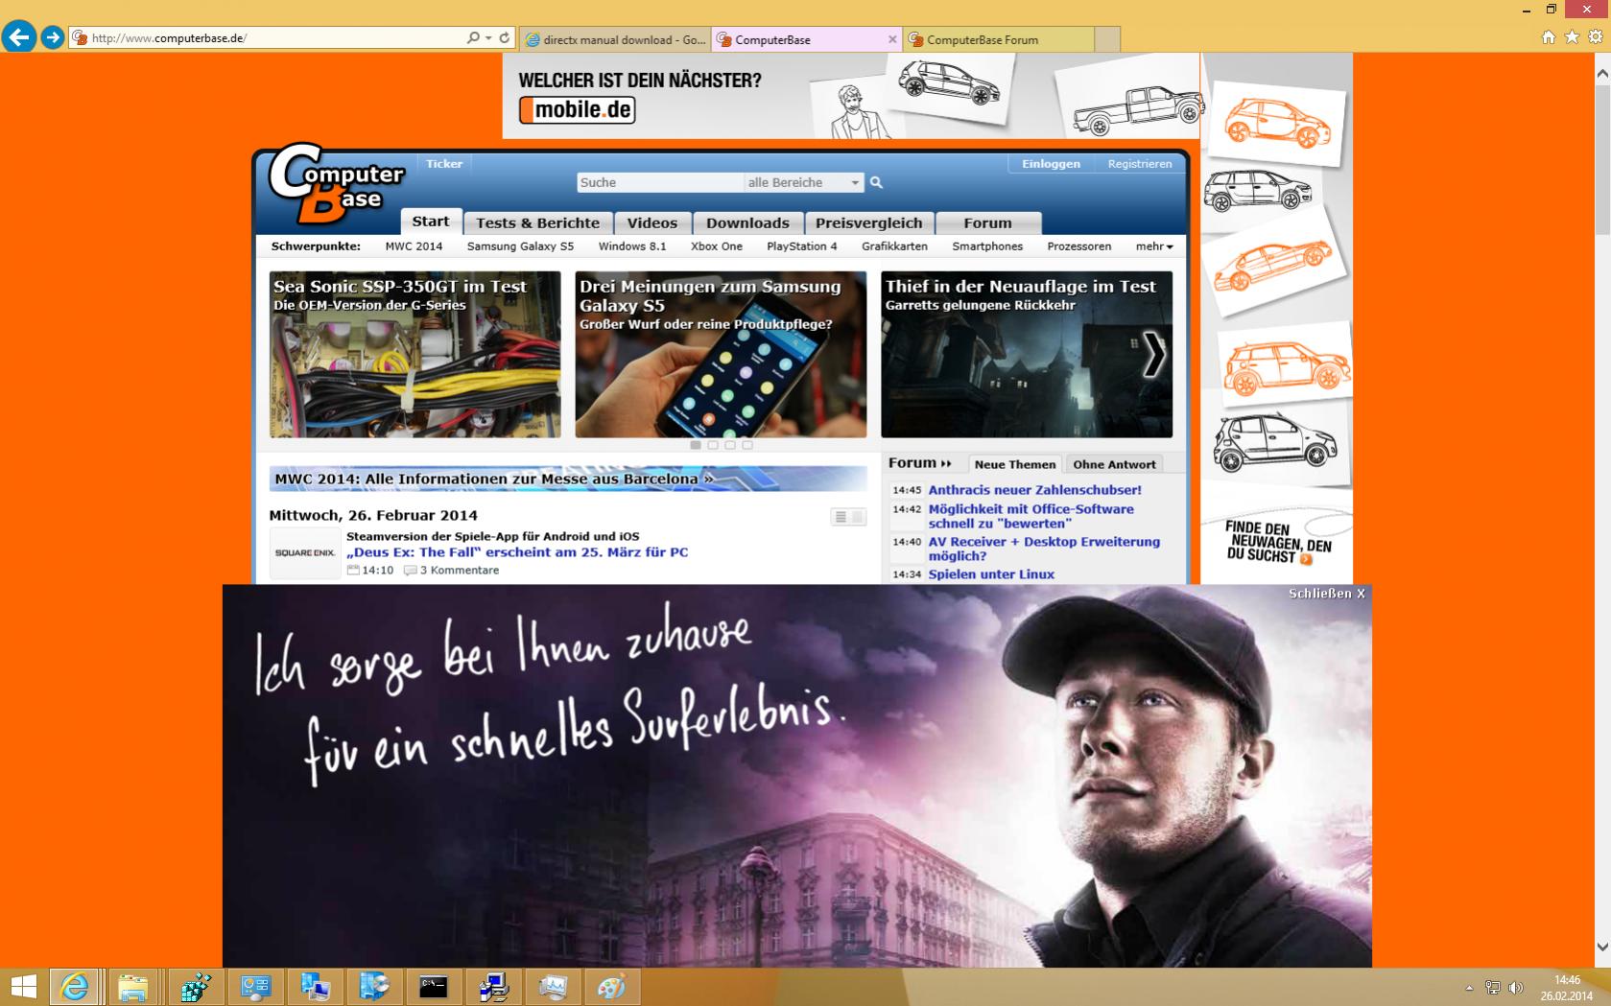Switch to ComputerBase Forum browser tab
This screenshot has height=1006, width=1611.
[x=998, y=39]
